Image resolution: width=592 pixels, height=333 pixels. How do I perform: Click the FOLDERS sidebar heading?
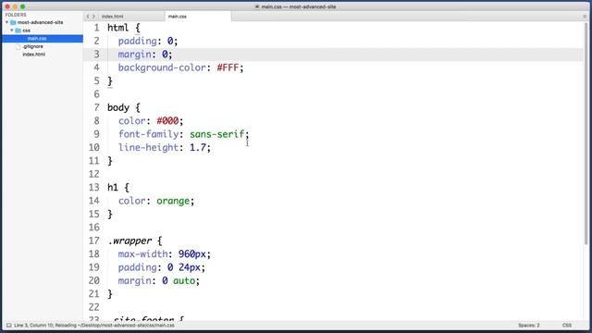pos(16,15)
